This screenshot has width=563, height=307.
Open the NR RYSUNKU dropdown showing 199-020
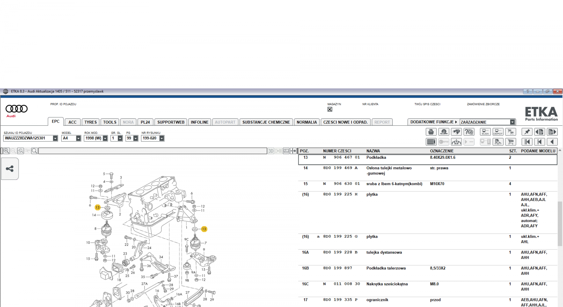point(162,138)
